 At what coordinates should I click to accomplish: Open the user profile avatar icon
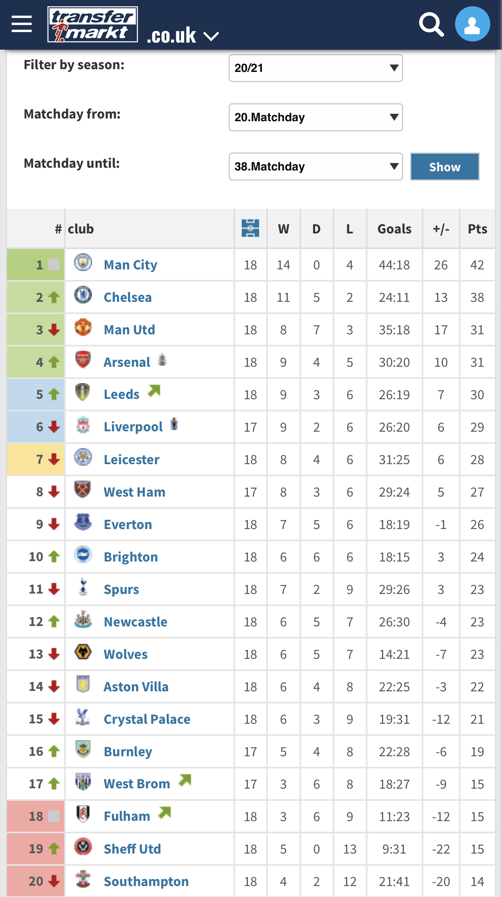click(472, 24)
